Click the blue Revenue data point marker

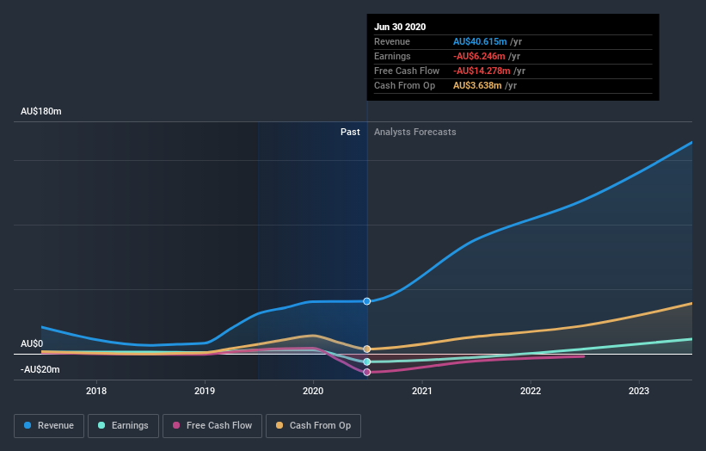click(x=367, y=301)
